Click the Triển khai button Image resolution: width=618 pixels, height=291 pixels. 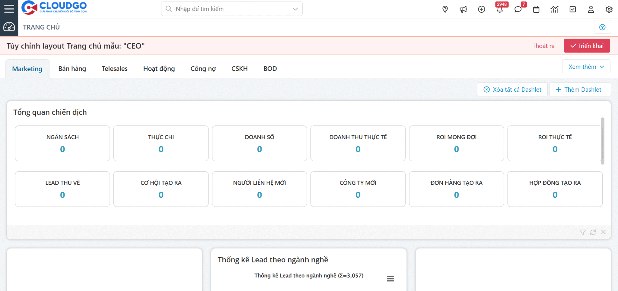(587, 46)
